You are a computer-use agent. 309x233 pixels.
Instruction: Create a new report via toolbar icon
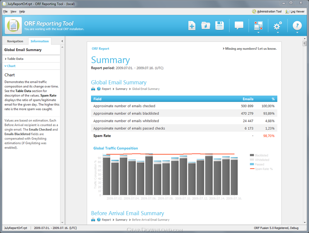pos(192,26)
